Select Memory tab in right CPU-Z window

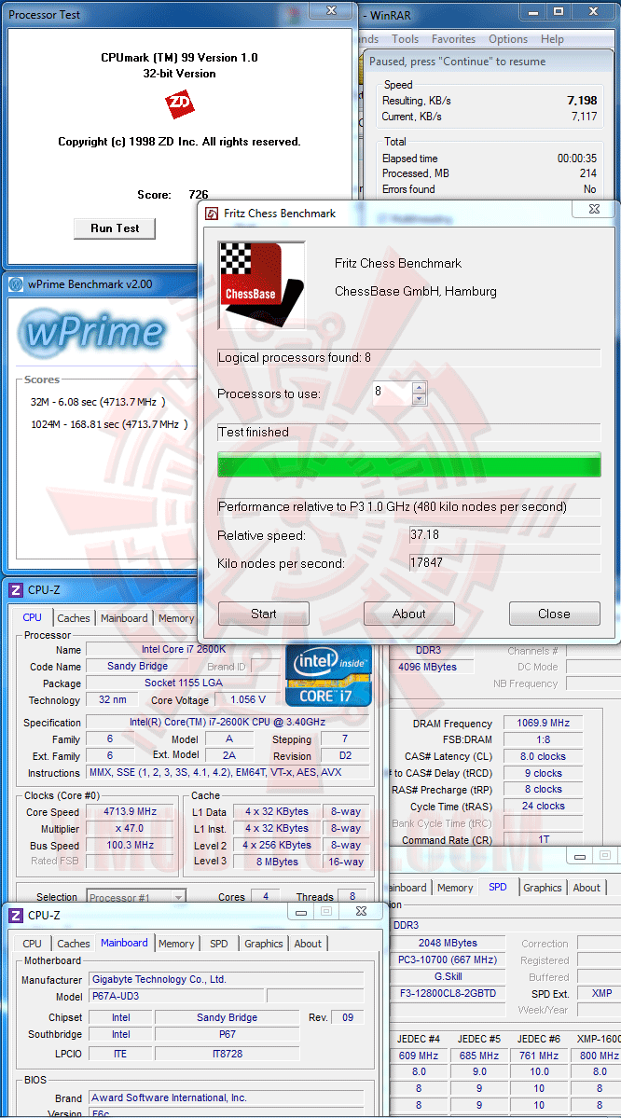click(x=455, y=888)
